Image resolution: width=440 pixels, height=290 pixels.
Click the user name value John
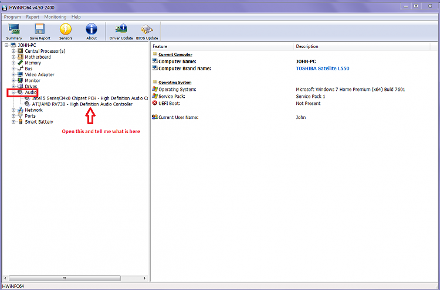point(301,117)
